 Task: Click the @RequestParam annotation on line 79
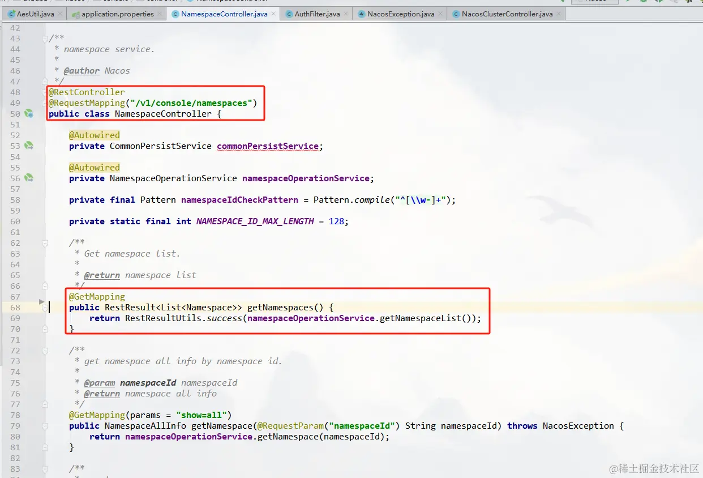click(290, 426)
